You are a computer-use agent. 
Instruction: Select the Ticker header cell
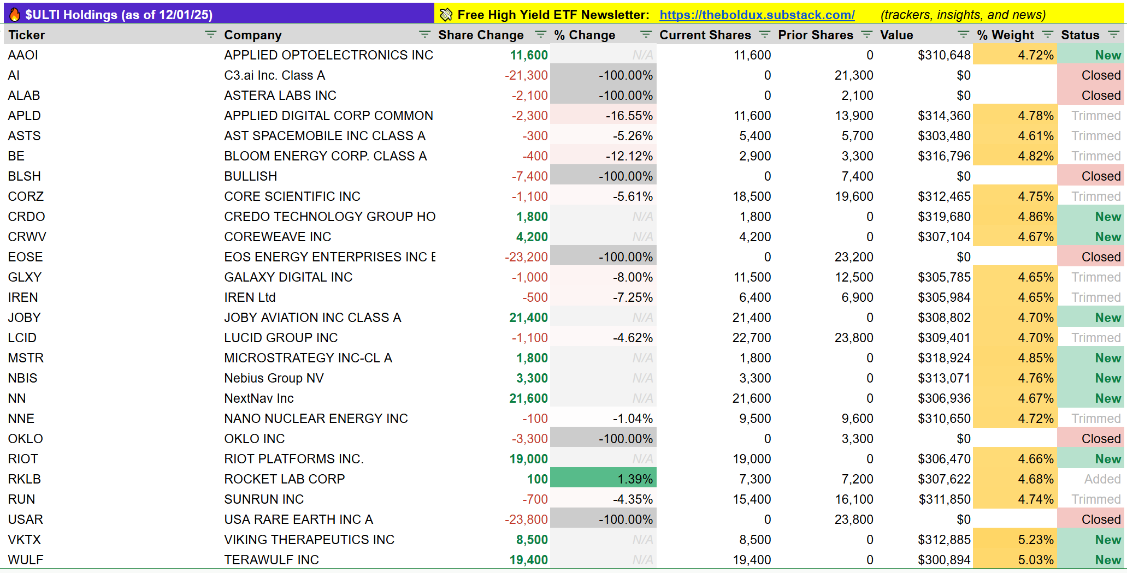coord(111,34)
